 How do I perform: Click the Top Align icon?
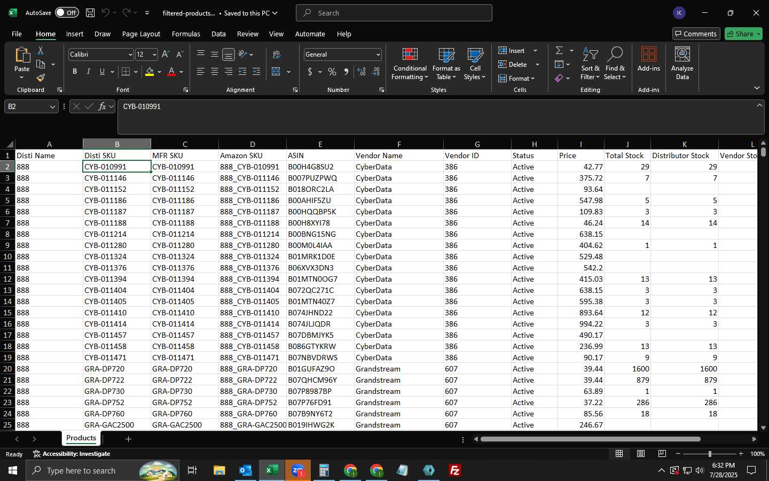pyautogui.click(x=201, y=54)
